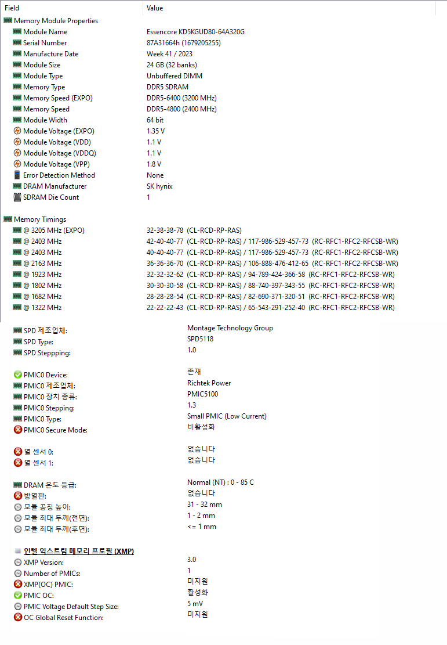Click the value Small PMIC (Low Current)

click(x=227, y=416)
